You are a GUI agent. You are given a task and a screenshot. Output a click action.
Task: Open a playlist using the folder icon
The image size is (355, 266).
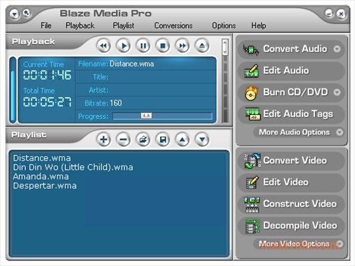tap(143, 140)
